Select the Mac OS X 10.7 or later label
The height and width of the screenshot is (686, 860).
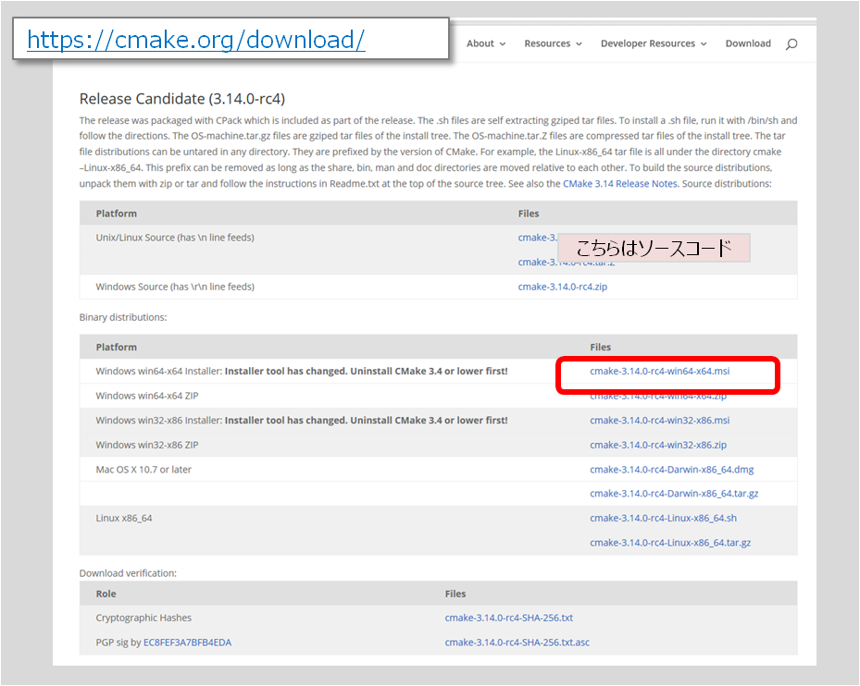pyautogui.click(x=143, y=470)
